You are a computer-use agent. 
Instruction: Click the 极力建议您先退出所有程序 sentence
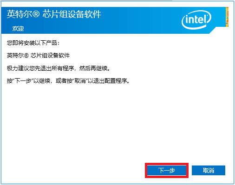tap(41, 68)
